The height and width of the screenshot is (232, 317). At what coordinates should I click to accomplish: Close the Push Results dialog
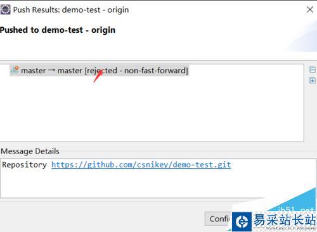click(x=310, y=9)
